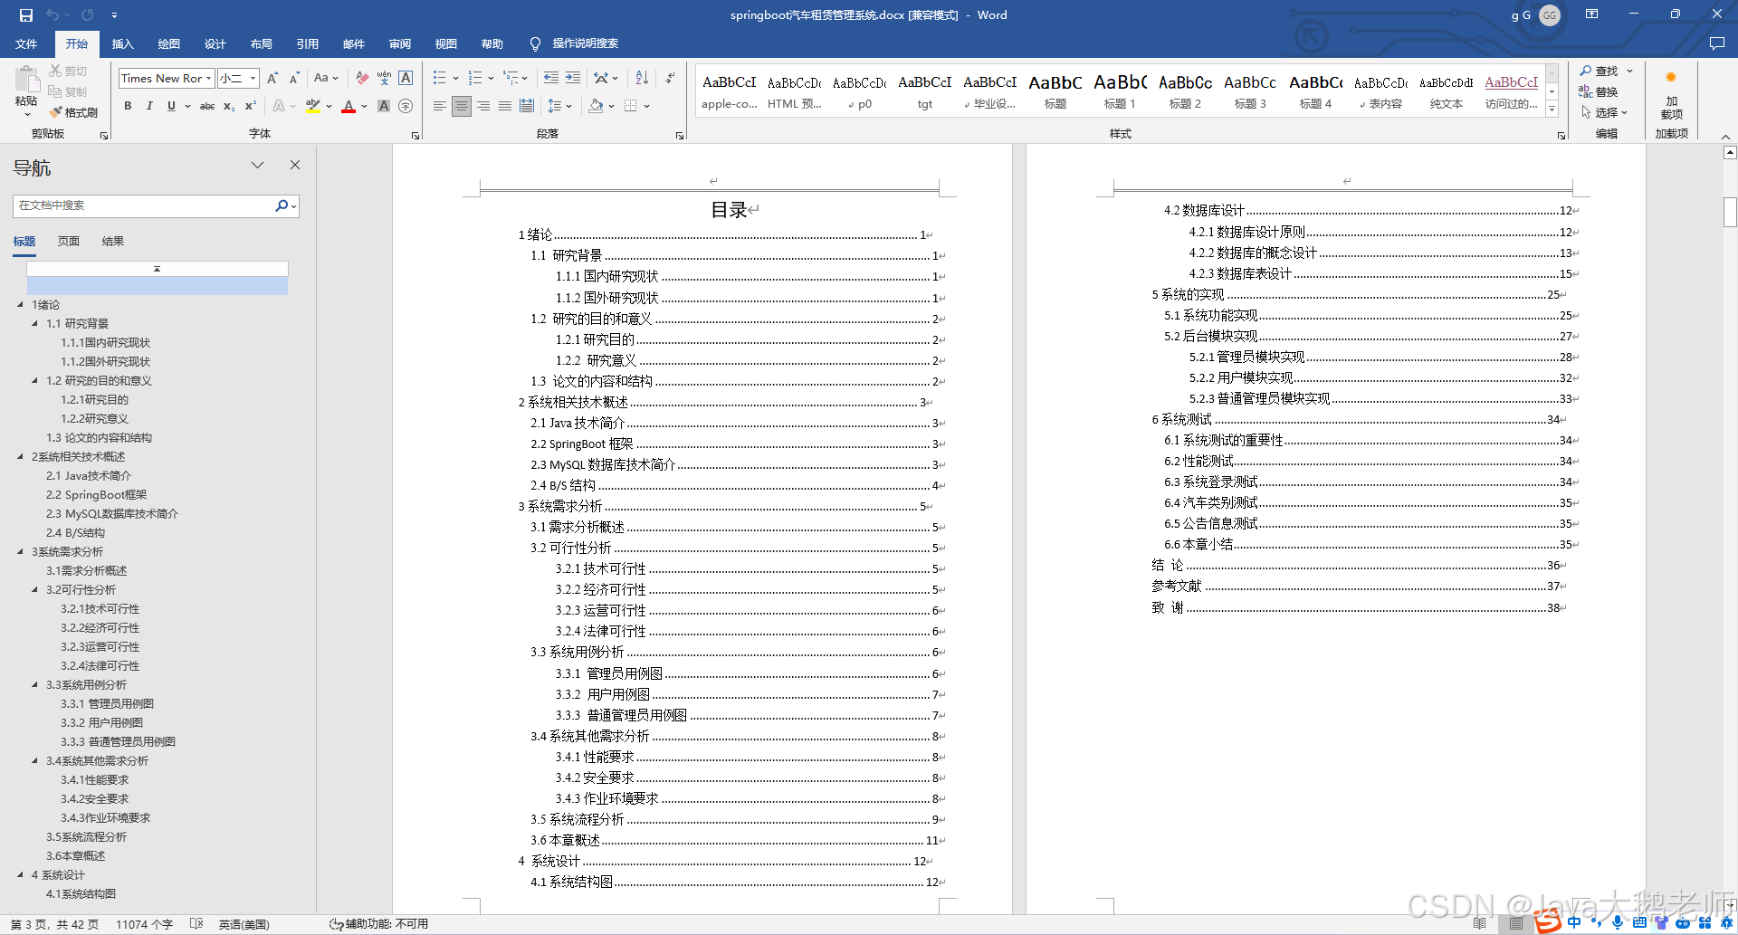Toggle italic formatting
1738x935 pixels.
point(149,106)
